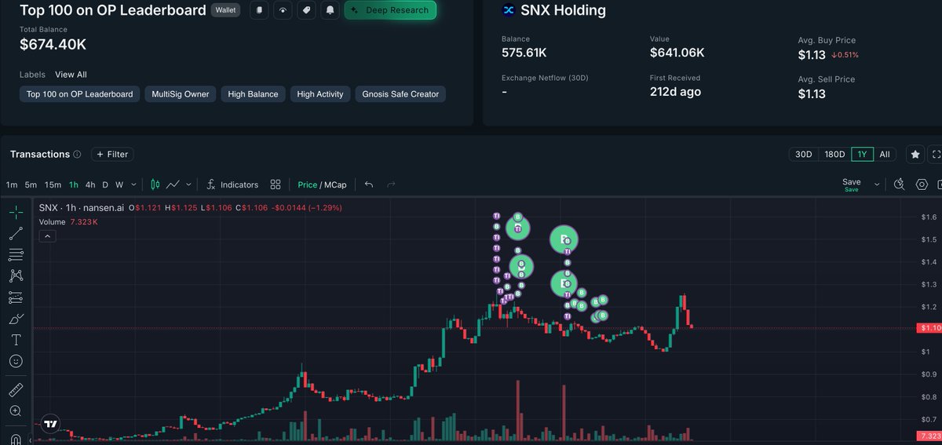Click the TradingView logo on the chart
Screen dimensions: 942x445
point(50,424)
